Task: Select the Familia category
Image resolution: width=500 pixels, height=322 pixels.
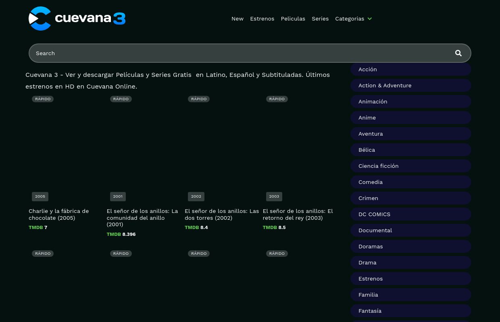Action: point(410,295)
